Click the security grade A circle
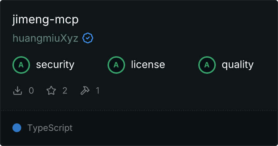 (x=21, y=65)
